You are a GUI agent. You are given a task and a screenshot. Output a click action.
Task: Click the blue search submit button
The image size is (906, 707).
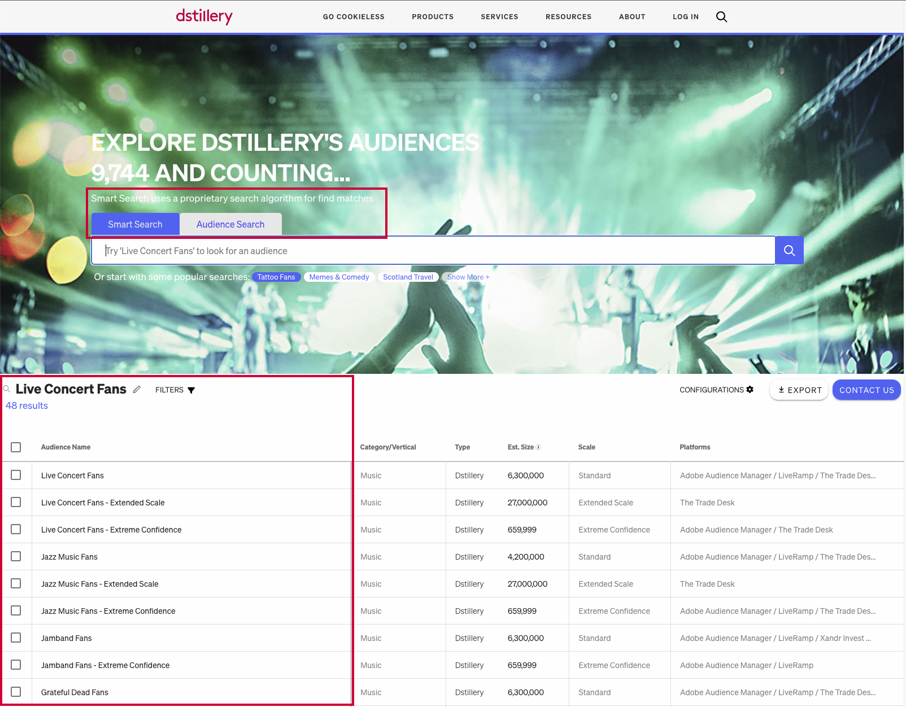click(x=789, y=251)
